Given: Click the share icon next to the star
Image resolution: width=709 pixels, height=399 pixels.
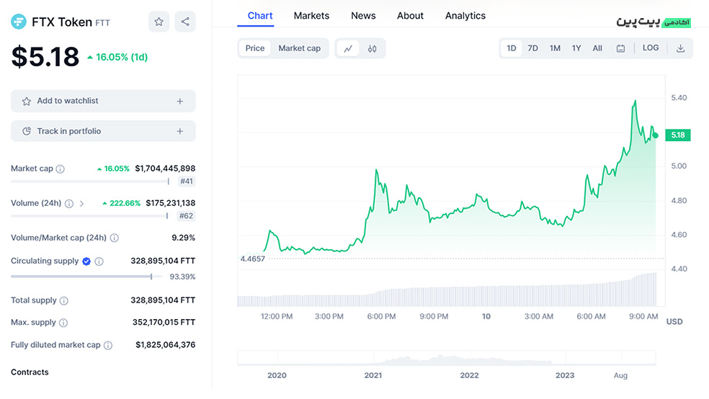Looking at the screenshot, I should tap(185, 22).
